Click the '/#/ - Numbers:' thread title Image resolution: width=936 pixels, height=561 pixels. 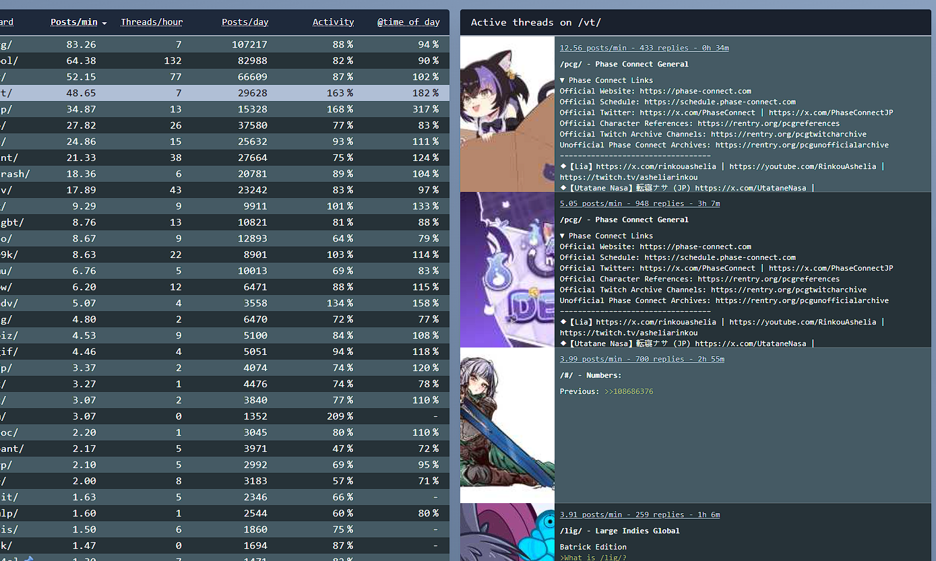pyautogui.click(x=591, y=375)
